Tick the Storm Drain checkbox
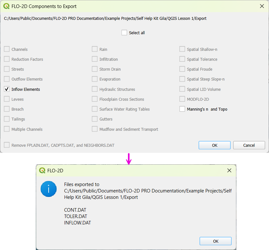This screenshot has height=250, width=269. pos(95,69)
